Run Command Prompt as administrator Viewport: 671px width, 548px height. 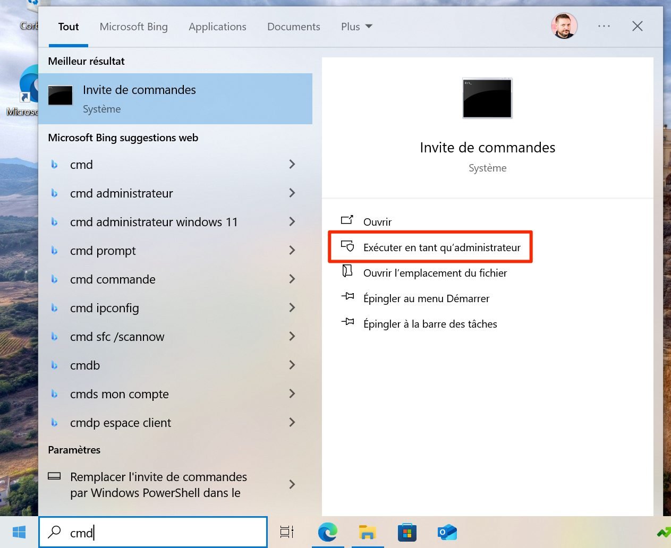pyautogui.click(x=441, y=247)
